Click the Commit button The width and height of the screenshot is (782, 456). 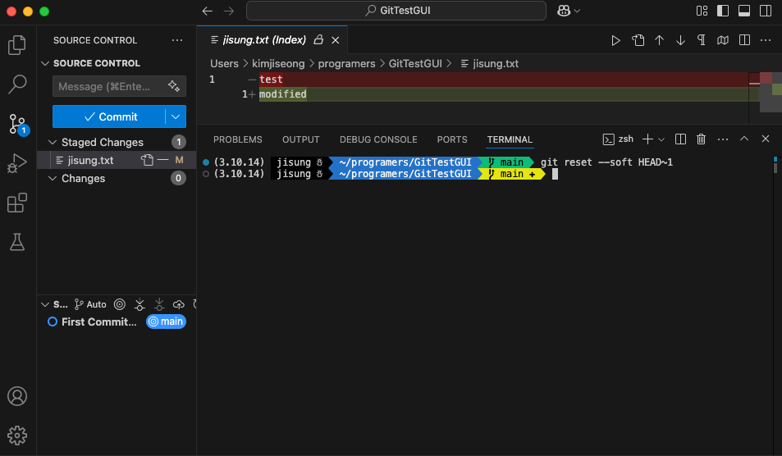click(108, 116)
